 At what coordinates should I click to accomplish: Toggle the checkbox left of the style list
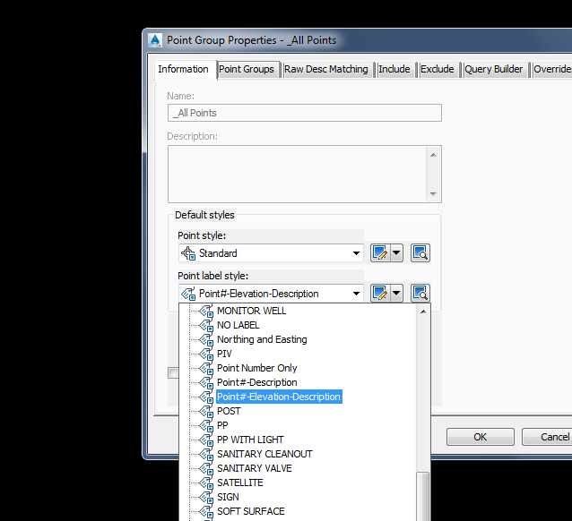coord(173,372)
